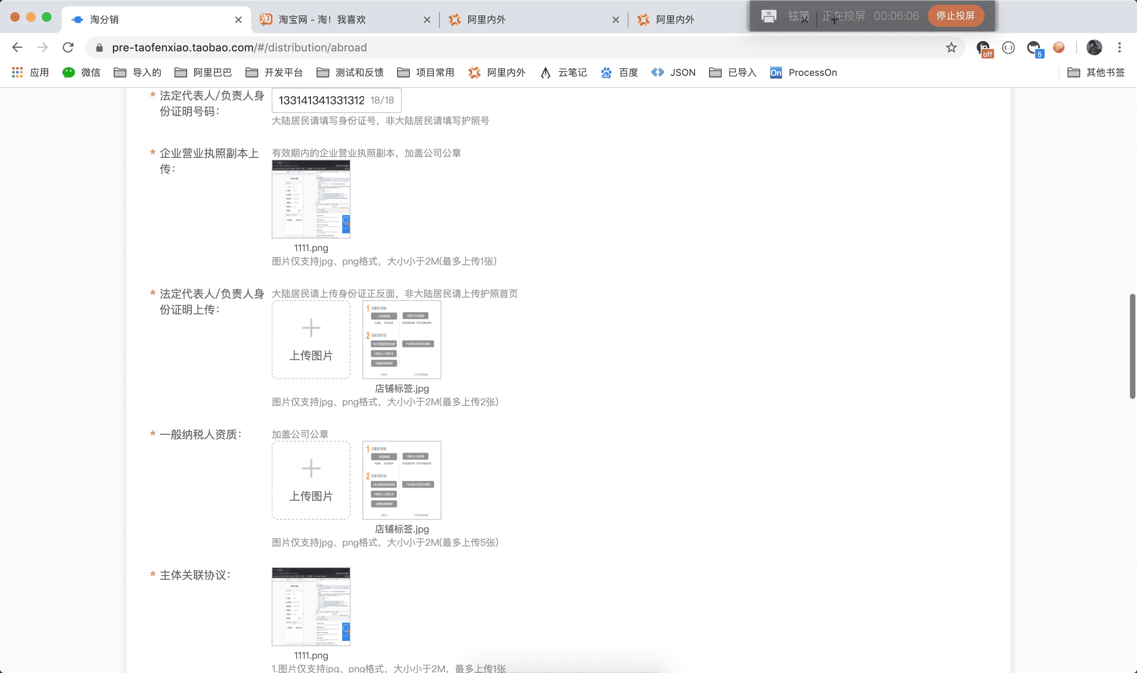Screen dimensions: 1137x673
Task: Open the 云笔记 bookmark
Action: (x=563, y=73)
